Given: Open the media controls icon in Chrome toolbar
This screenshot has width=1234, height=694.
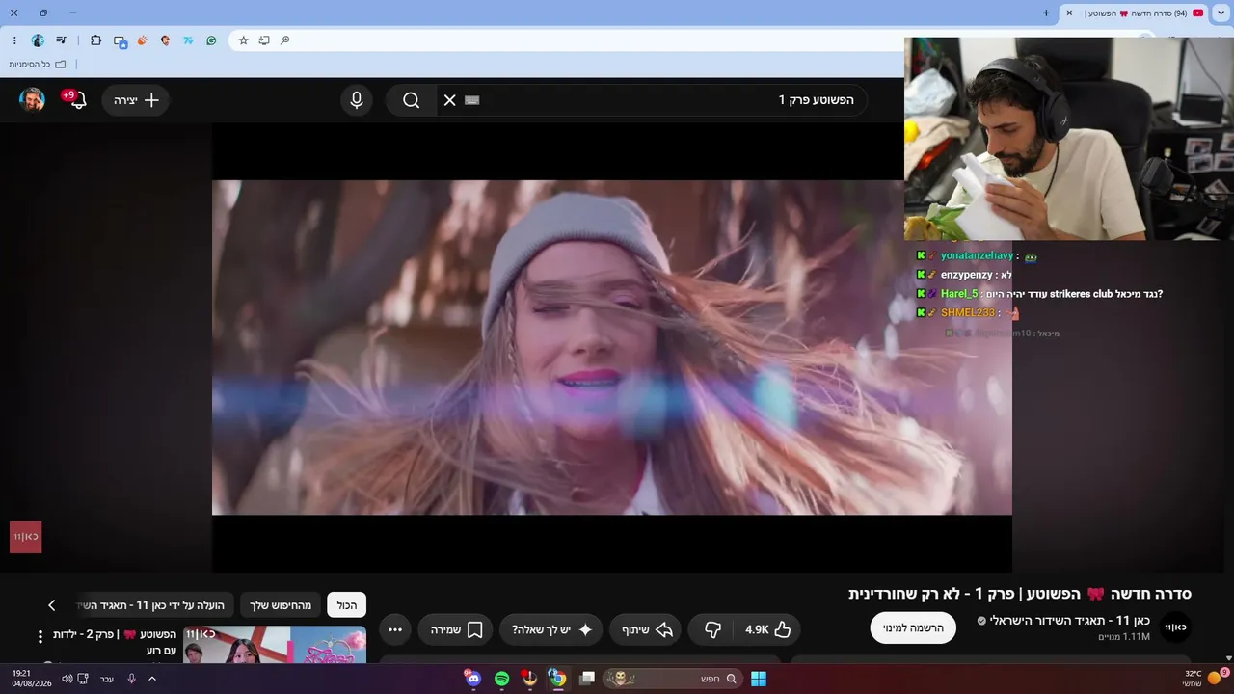Looking at the screenshot, I should 62,40.
